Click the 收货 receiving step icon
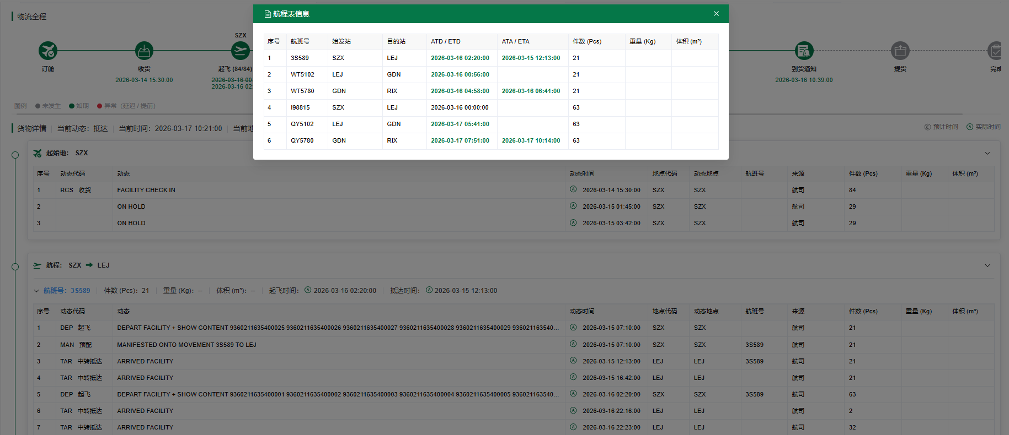The width and height of the screenshot is (1009, 435). point(144,51)
